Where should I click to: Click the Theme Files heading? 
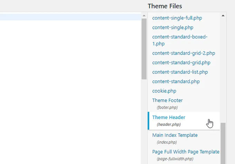pyautogui.click(x=165, y=6)
